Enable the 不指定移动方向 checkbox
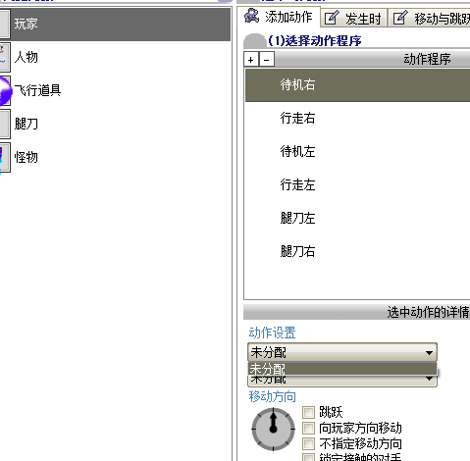Viewport: 470px width, 461px height. pos(308,443)
